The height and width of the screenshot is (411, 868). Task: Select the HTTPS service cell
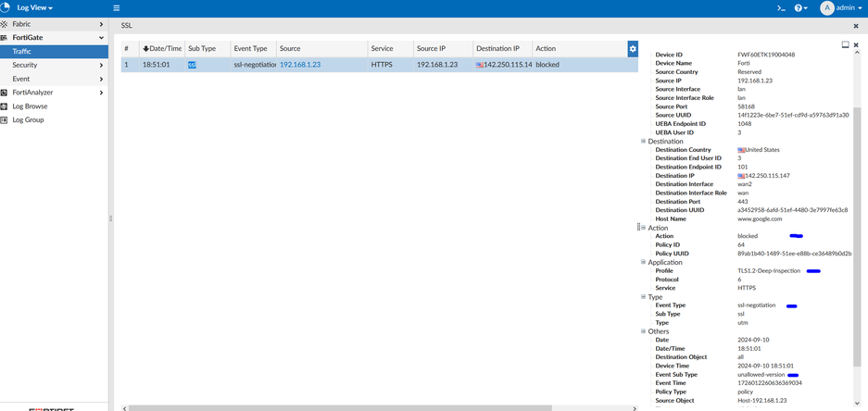(390, 65)
